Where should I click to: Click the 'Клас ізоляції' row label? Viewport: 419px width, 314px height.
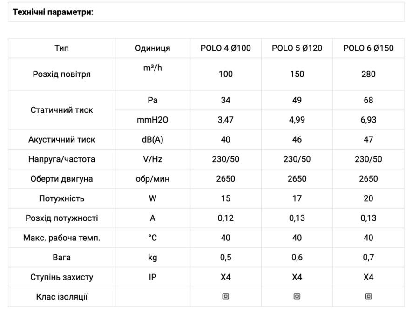tap(62, 297)
